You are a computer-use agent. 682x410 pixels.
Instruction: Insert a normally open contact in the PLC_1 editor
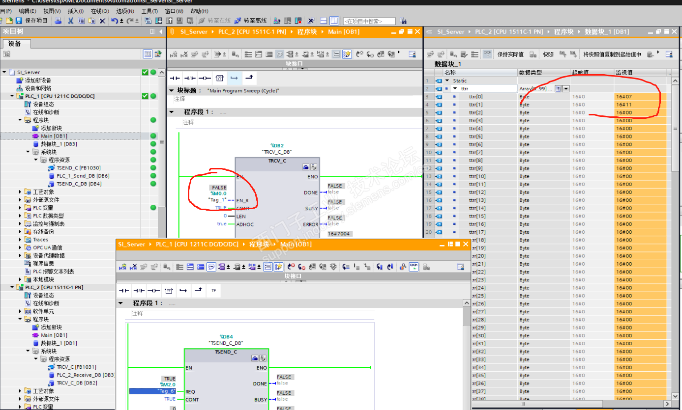(x=124, y=291)
